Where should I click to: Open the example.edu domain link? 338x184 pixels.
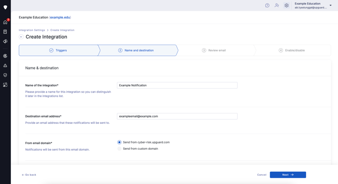(60, 18)
